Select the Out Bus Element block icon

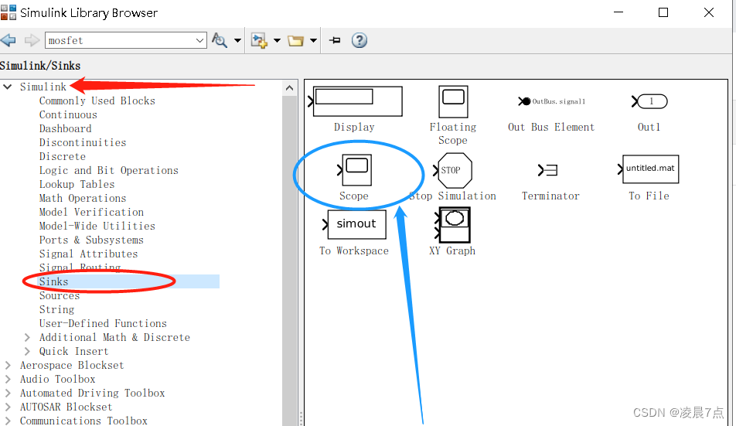(552, 101)
